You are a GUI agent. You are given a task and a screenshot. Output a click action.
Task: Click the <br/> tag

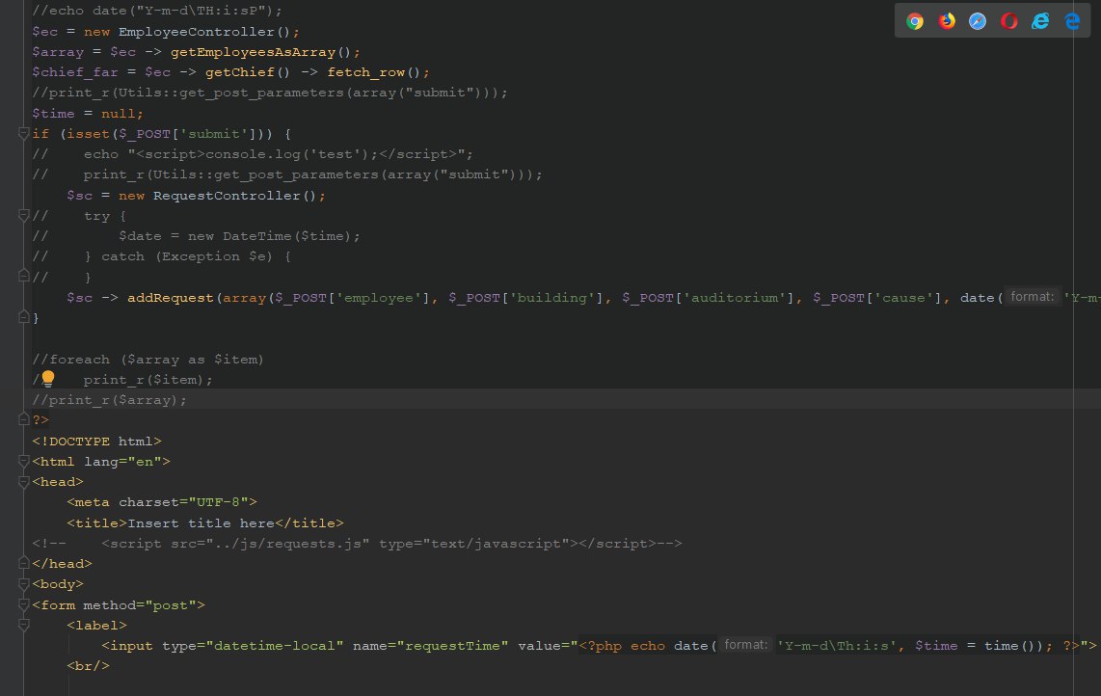coord(89,666)
